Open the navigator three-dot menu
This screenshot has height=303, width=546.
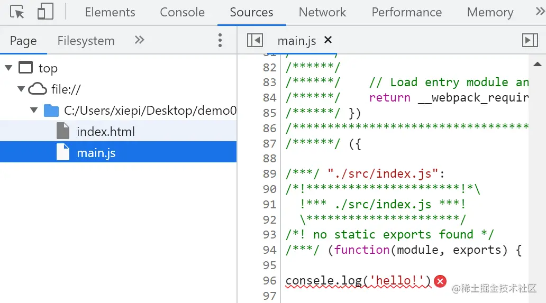220,40
